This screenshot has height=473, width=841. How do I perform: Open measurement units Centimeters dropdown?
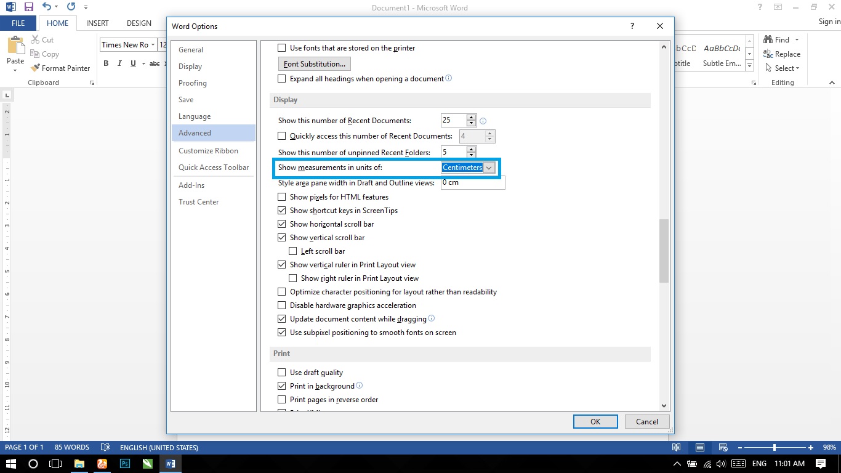coord(489,168)
